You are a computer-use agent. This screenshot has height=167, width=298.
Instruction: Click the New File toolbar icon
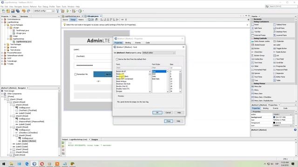click(x=3, y=11)
